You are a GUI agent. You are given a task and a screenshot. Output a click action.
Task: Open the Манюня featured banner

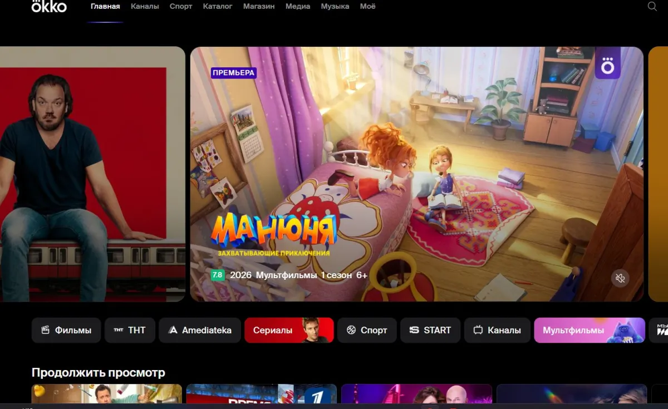point(417,174)
